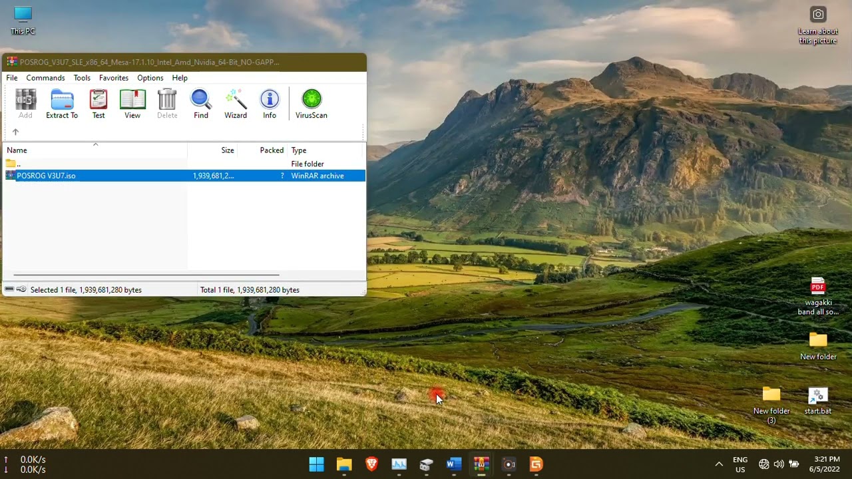Click the volume speaker tray icon
The height and width of the screenshot is (479, 852).
click(x=779, y=464)
